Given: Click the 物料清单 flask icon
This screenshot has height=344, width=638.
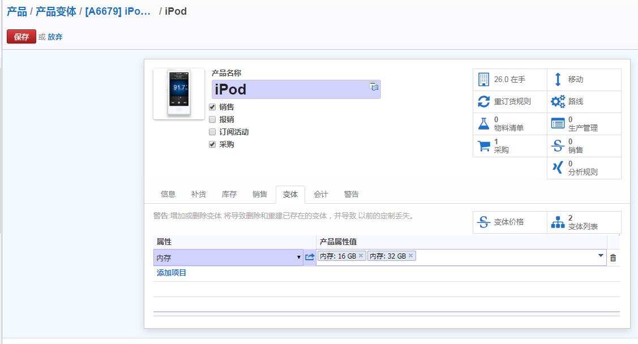Looking at the screenshot, I should (483, 123).
